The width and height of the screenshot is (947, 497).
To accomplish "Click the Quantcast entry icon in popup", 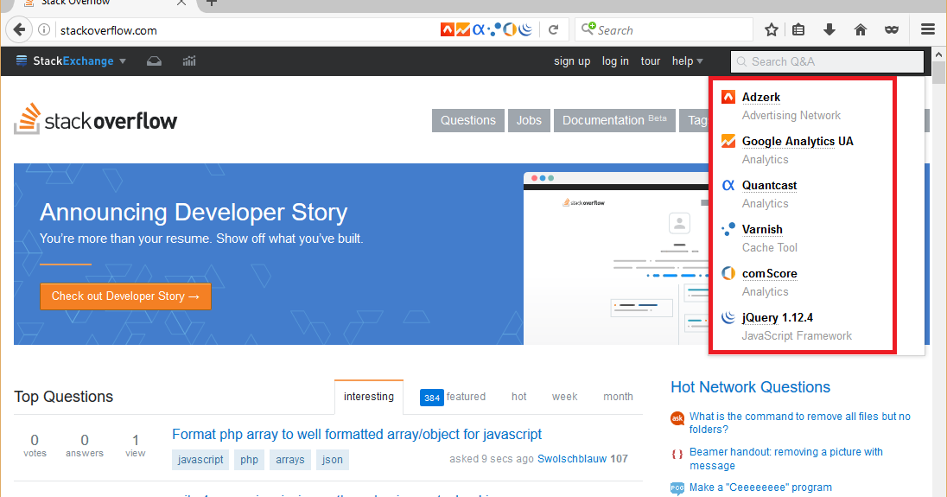I will pos(728,185).
